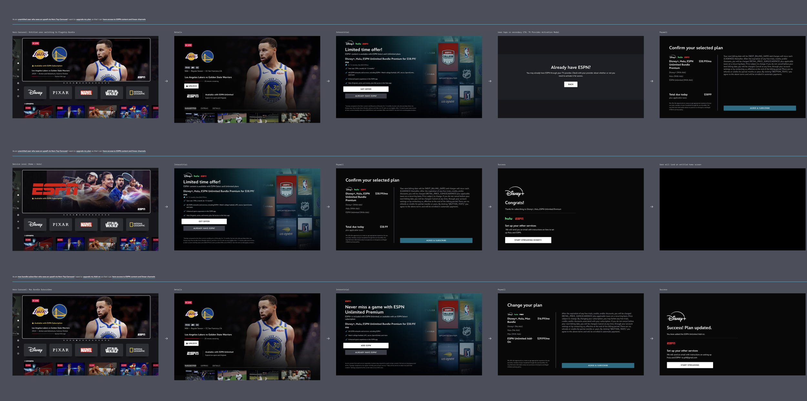This screenshot has width=807, height=401.
Task: Click START STREAMING DISNEY+ on the Congrats screen
Action: (528, 240)
